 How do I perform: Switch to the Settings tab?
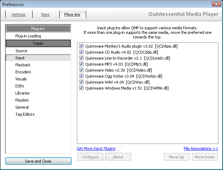pyautogui.click(x=18, y=14)
